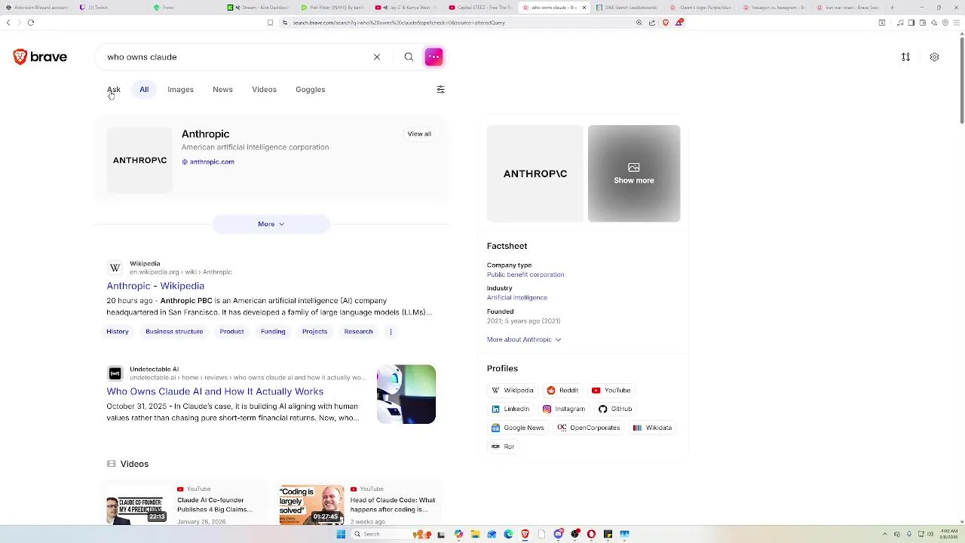Reload the page with the refresh icon

point(31,23)
